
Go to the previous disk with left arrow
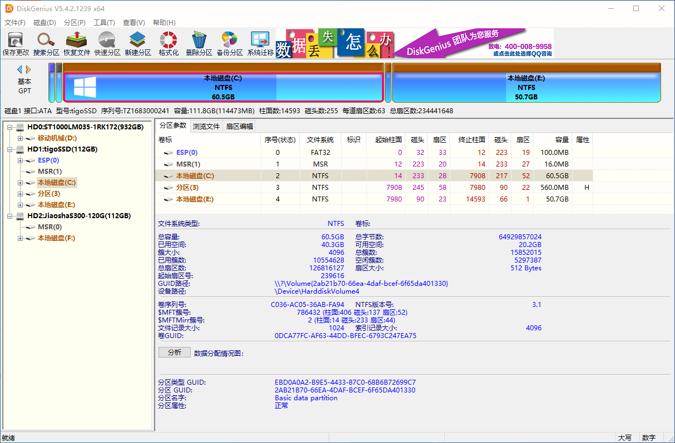20,69
